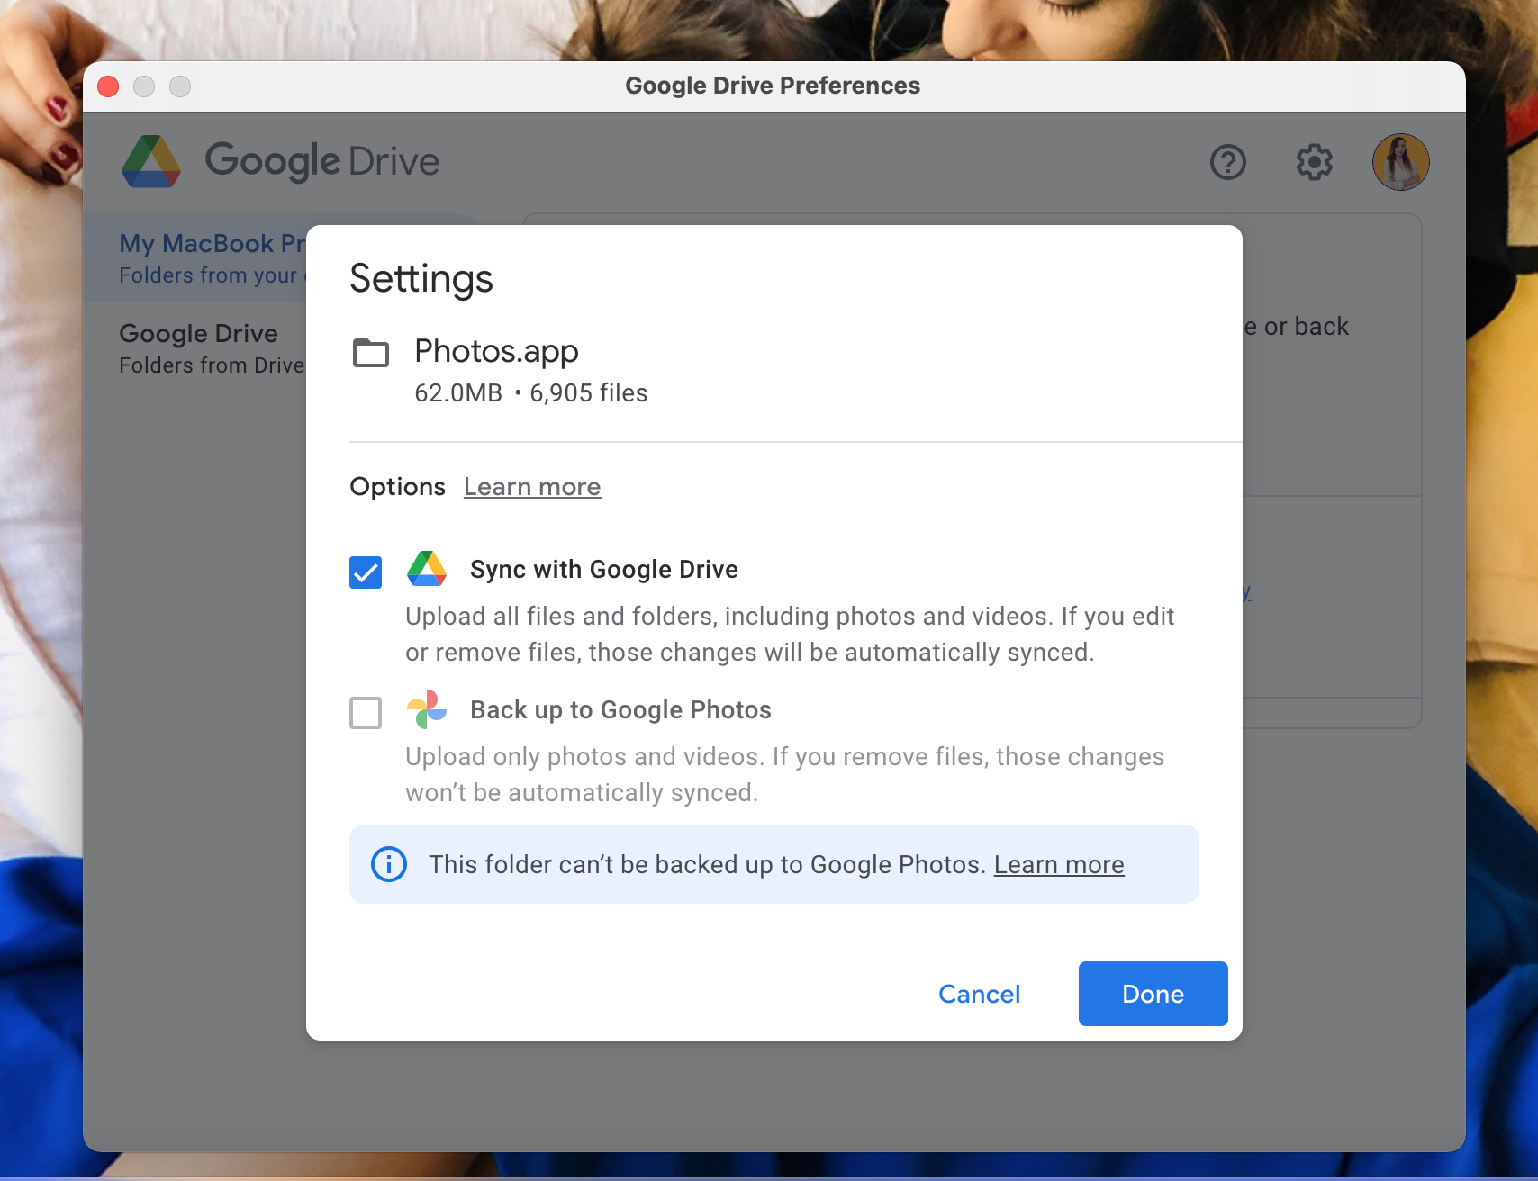Click the Google Drive logo icon in header
The width and height of the screenshot is (1538, 1181).
coord(151,162)
